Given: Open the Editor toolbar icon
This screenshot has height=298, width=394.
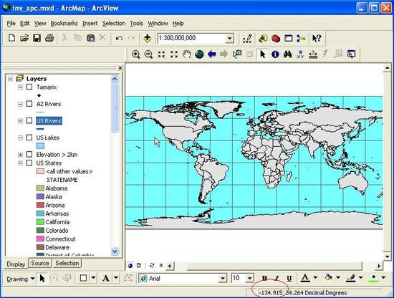Looking at the screenshot, I should pyautogui.click(x=247, y=39).
